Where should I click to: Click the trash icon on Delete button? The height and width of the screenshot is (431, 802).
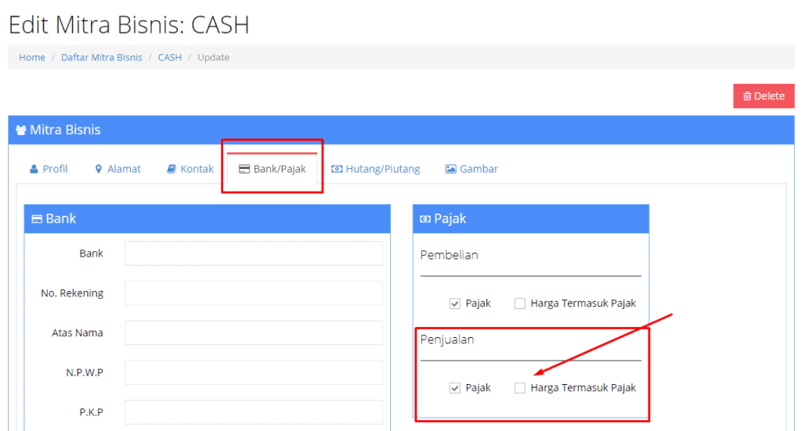coord(747,96)
